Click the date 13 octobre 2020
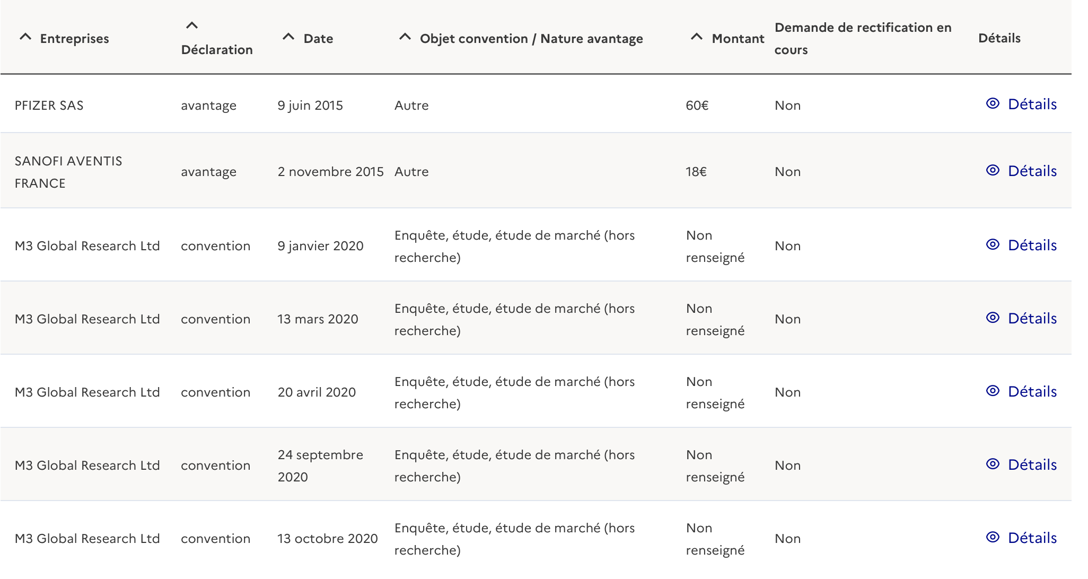This screenshot has width=1088, height=579. click(327, 539)
